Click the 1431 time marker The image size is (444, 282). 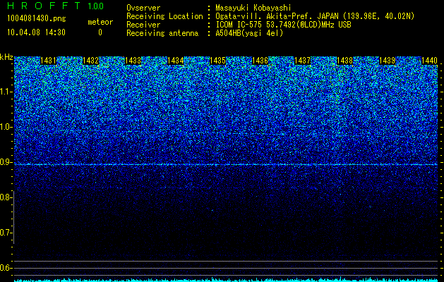tap(48, 61)
